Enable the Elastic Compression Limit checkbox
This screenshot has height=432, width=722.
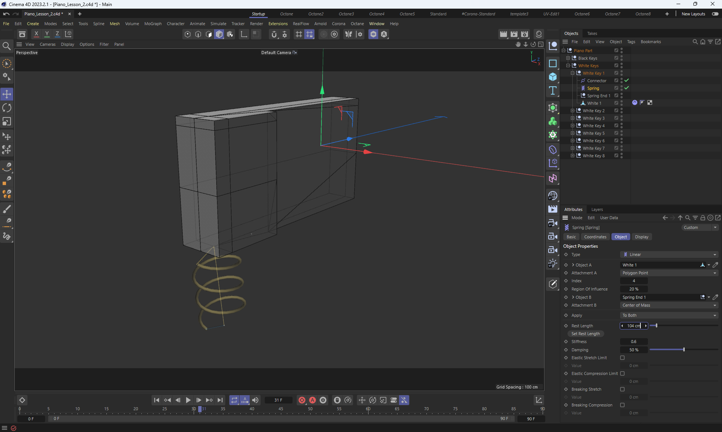click(x=622, y=373)
